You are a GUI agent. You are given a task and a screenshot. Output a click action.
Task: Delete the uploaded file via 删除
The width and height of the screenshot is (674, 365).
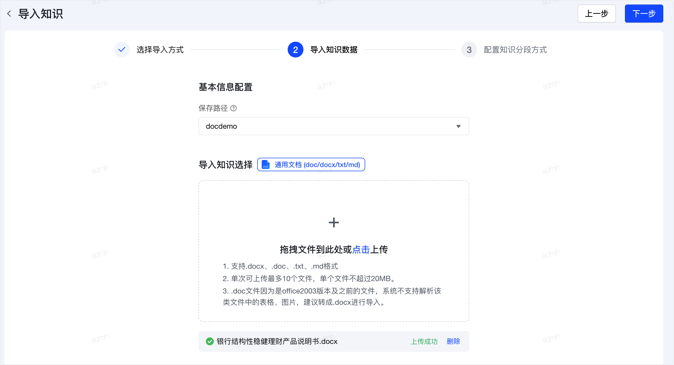tap(453, 341)
